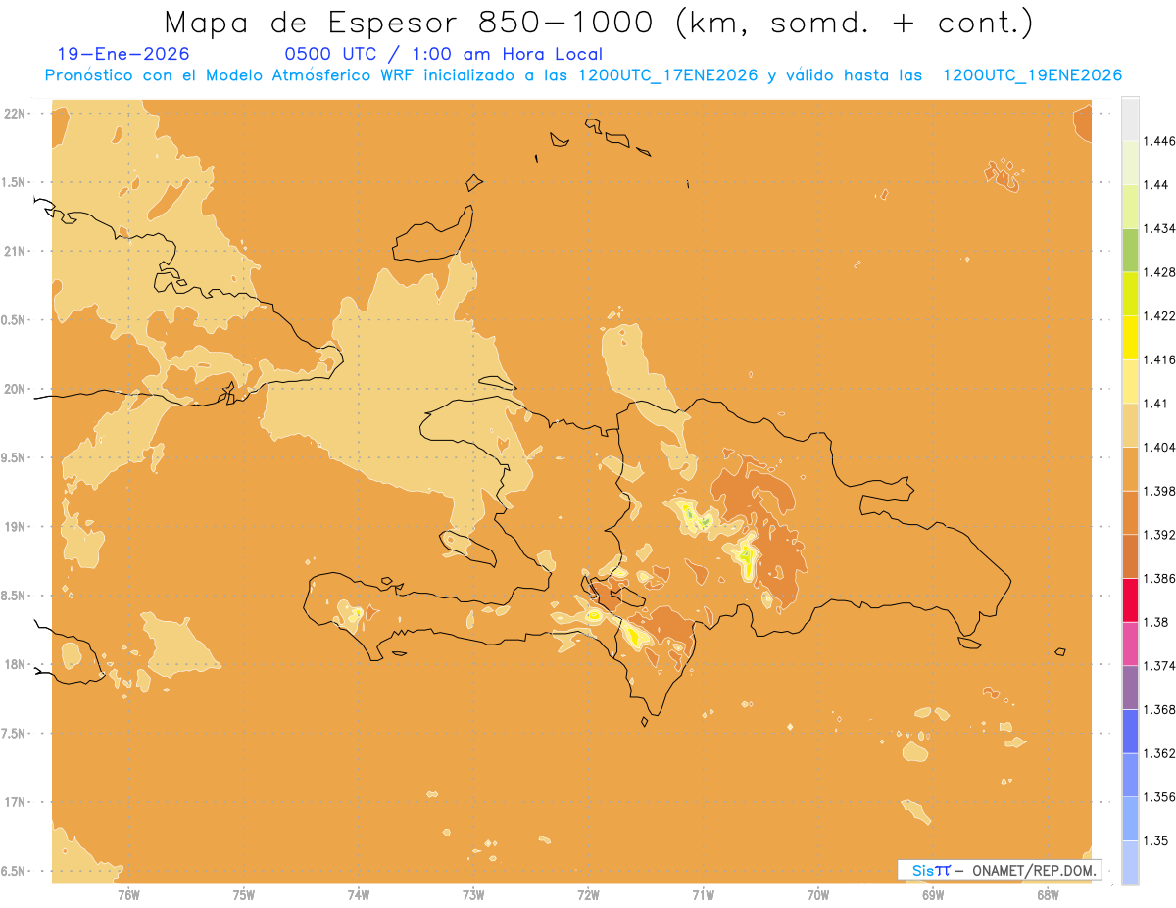
Task: Select the purple legend swatch between 1.374 and 1.368
Action: point(1130,688)
